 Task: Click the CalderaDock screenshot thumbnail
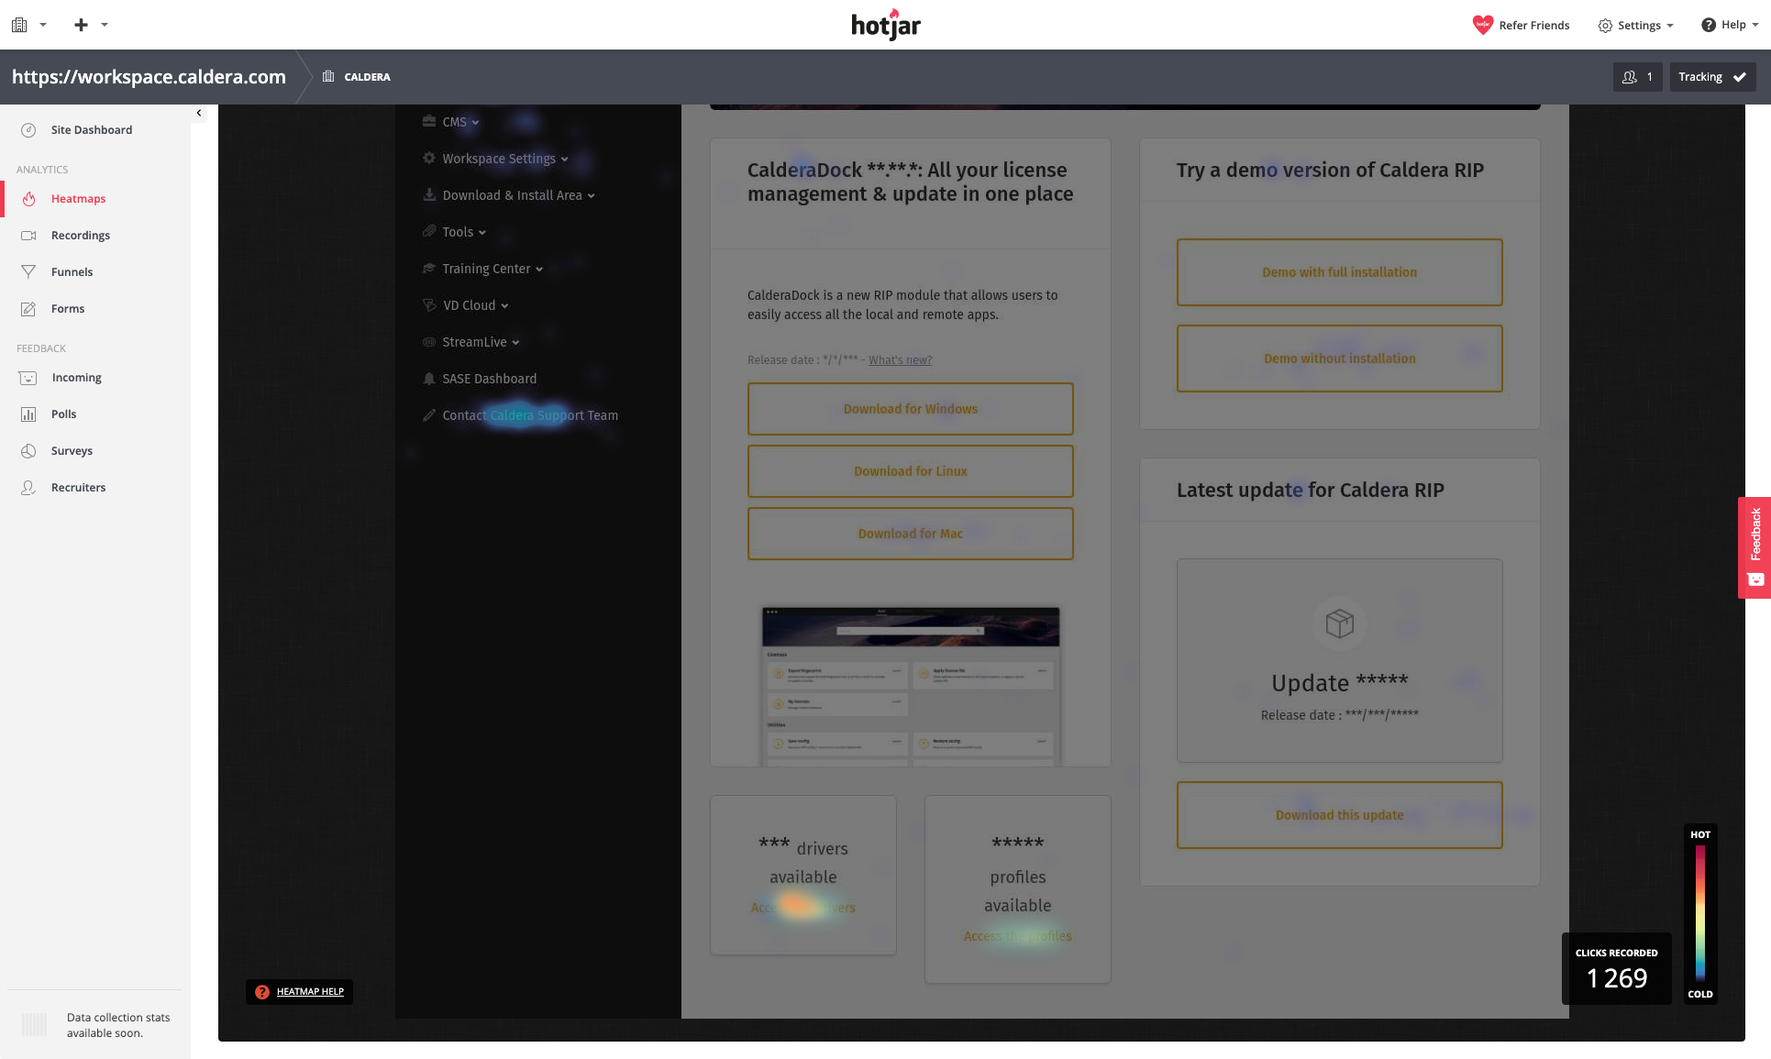[911, 686]
